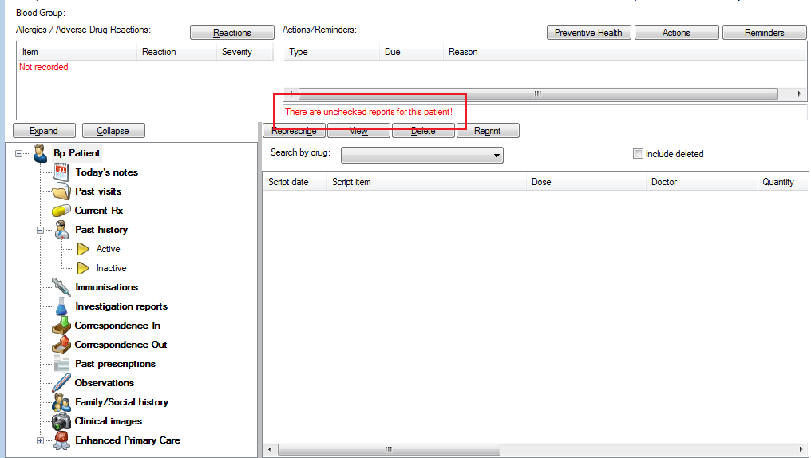Open Investigation reports flask icon
811x458 pixels.
click(61, 306)
